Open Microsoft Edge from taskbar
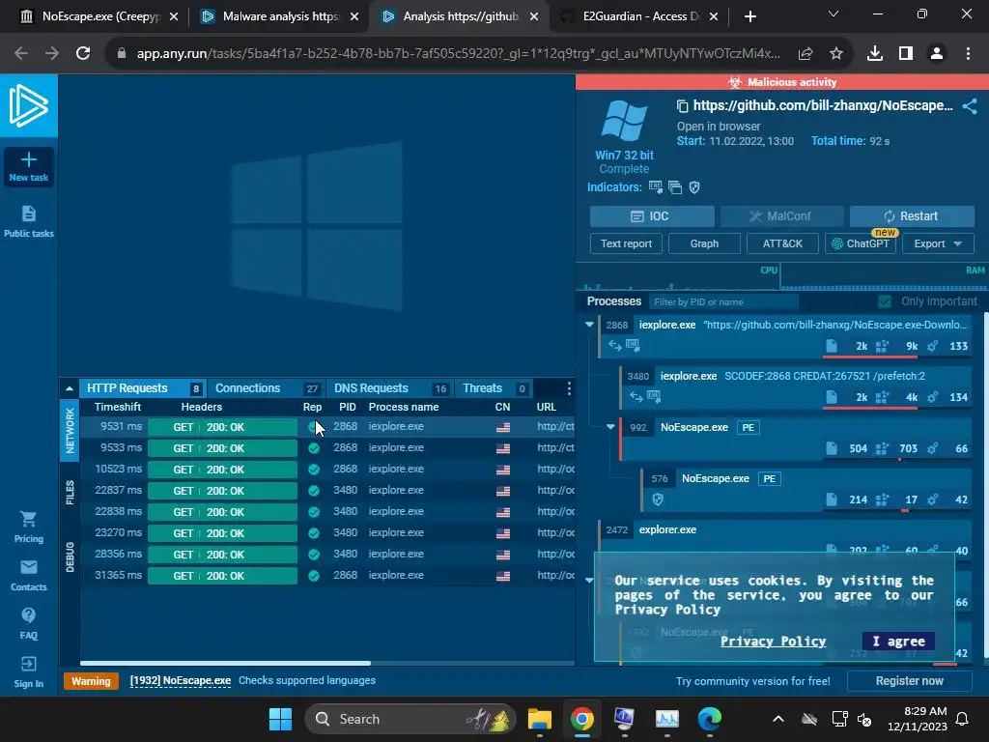Screen dimensions: 989x742 point(710,719)
